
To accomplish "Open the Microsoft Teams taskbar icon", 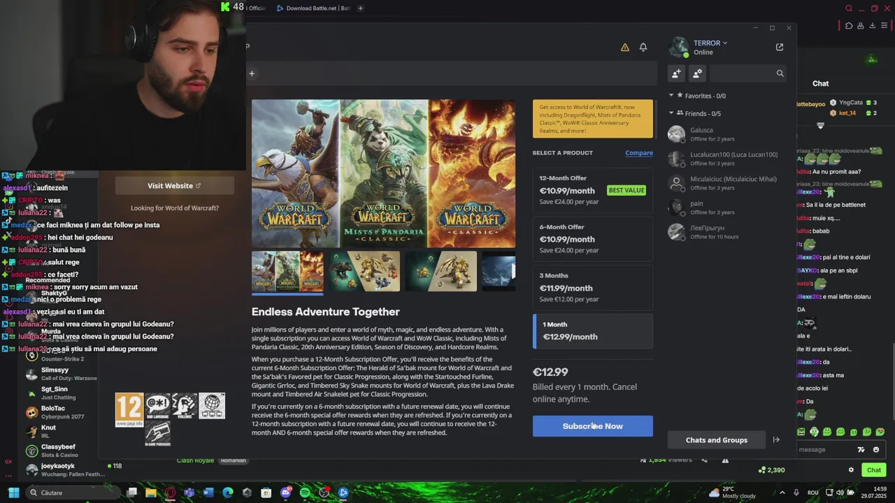I will (x=189, y=493).
